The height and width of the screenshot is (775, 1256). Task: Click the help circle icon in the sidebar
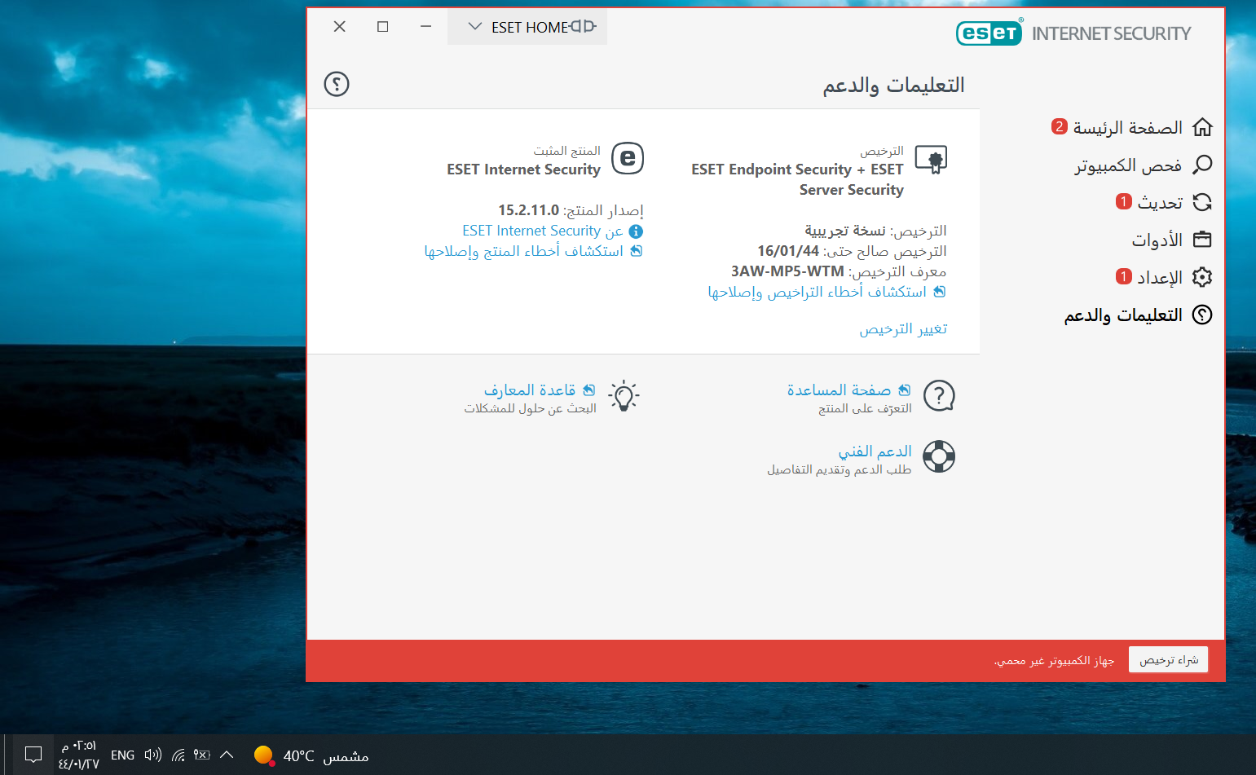(x=1202, y=315)
